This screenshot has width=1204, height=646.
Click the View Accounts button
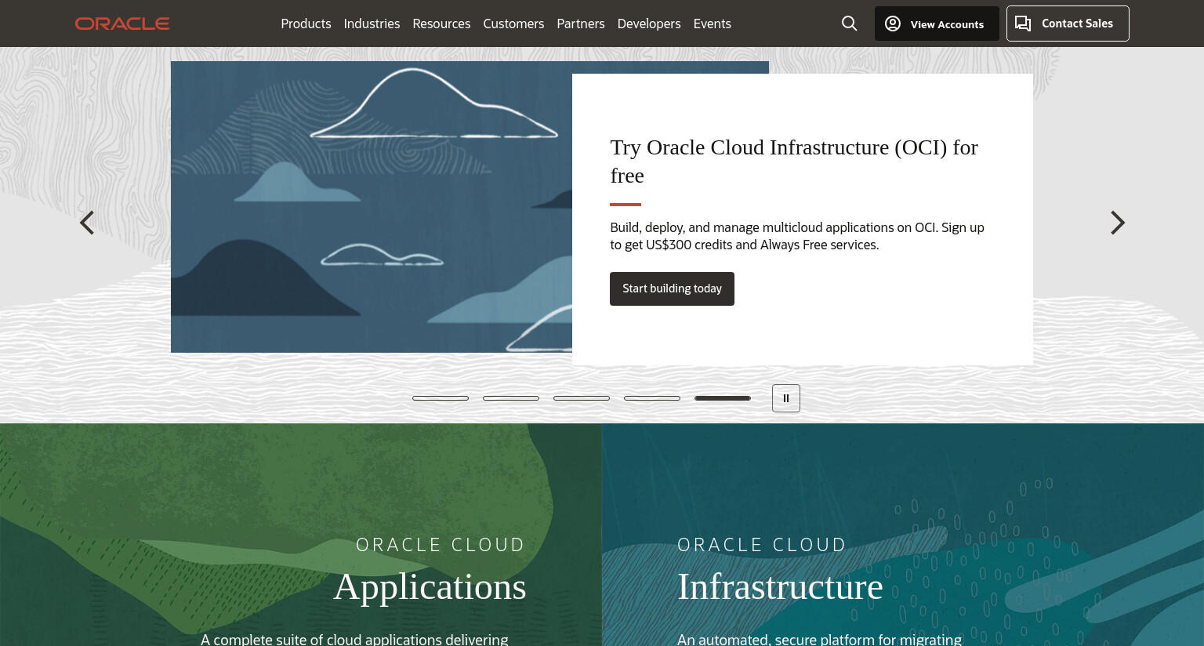tap(937, 24)
